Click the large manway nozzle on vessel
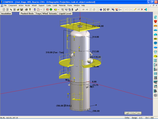The height and width of the screenshot is (119, 158). [90, 61]
